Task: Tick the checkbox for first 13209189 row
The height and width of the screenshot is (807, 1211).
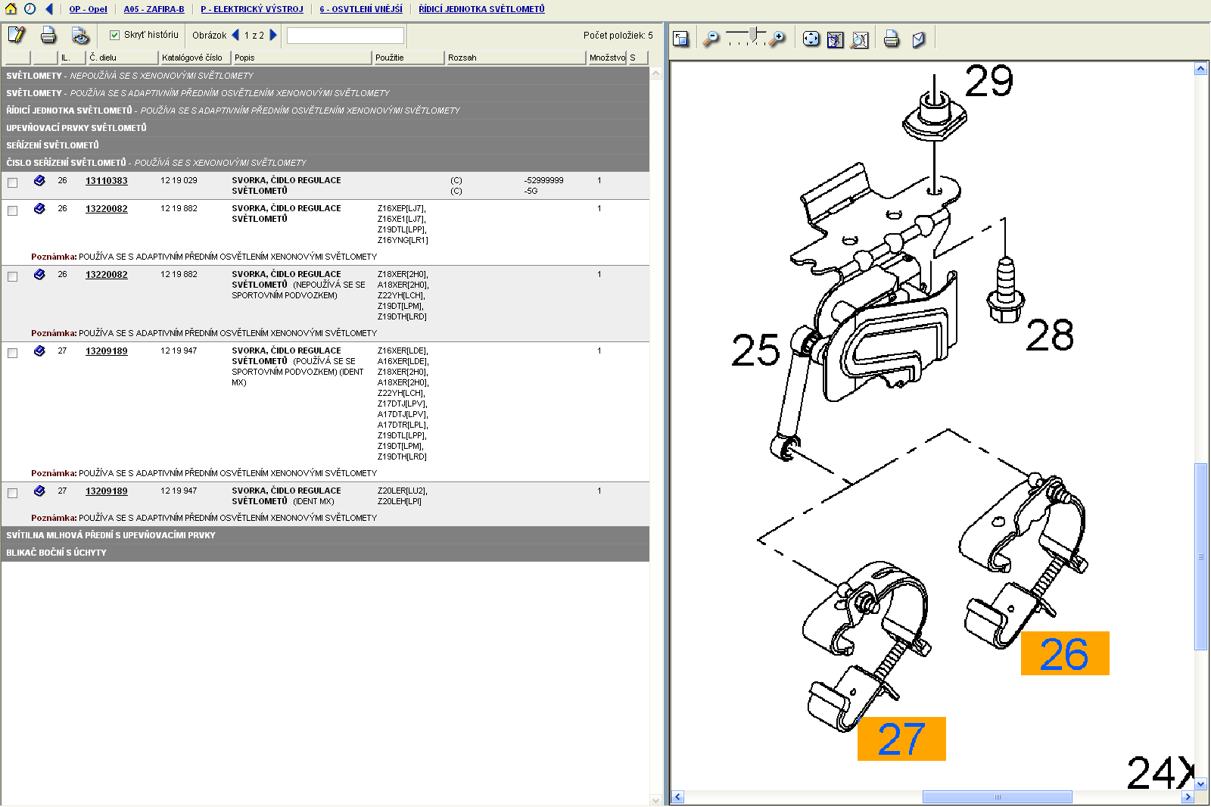Action: (13, 353)
